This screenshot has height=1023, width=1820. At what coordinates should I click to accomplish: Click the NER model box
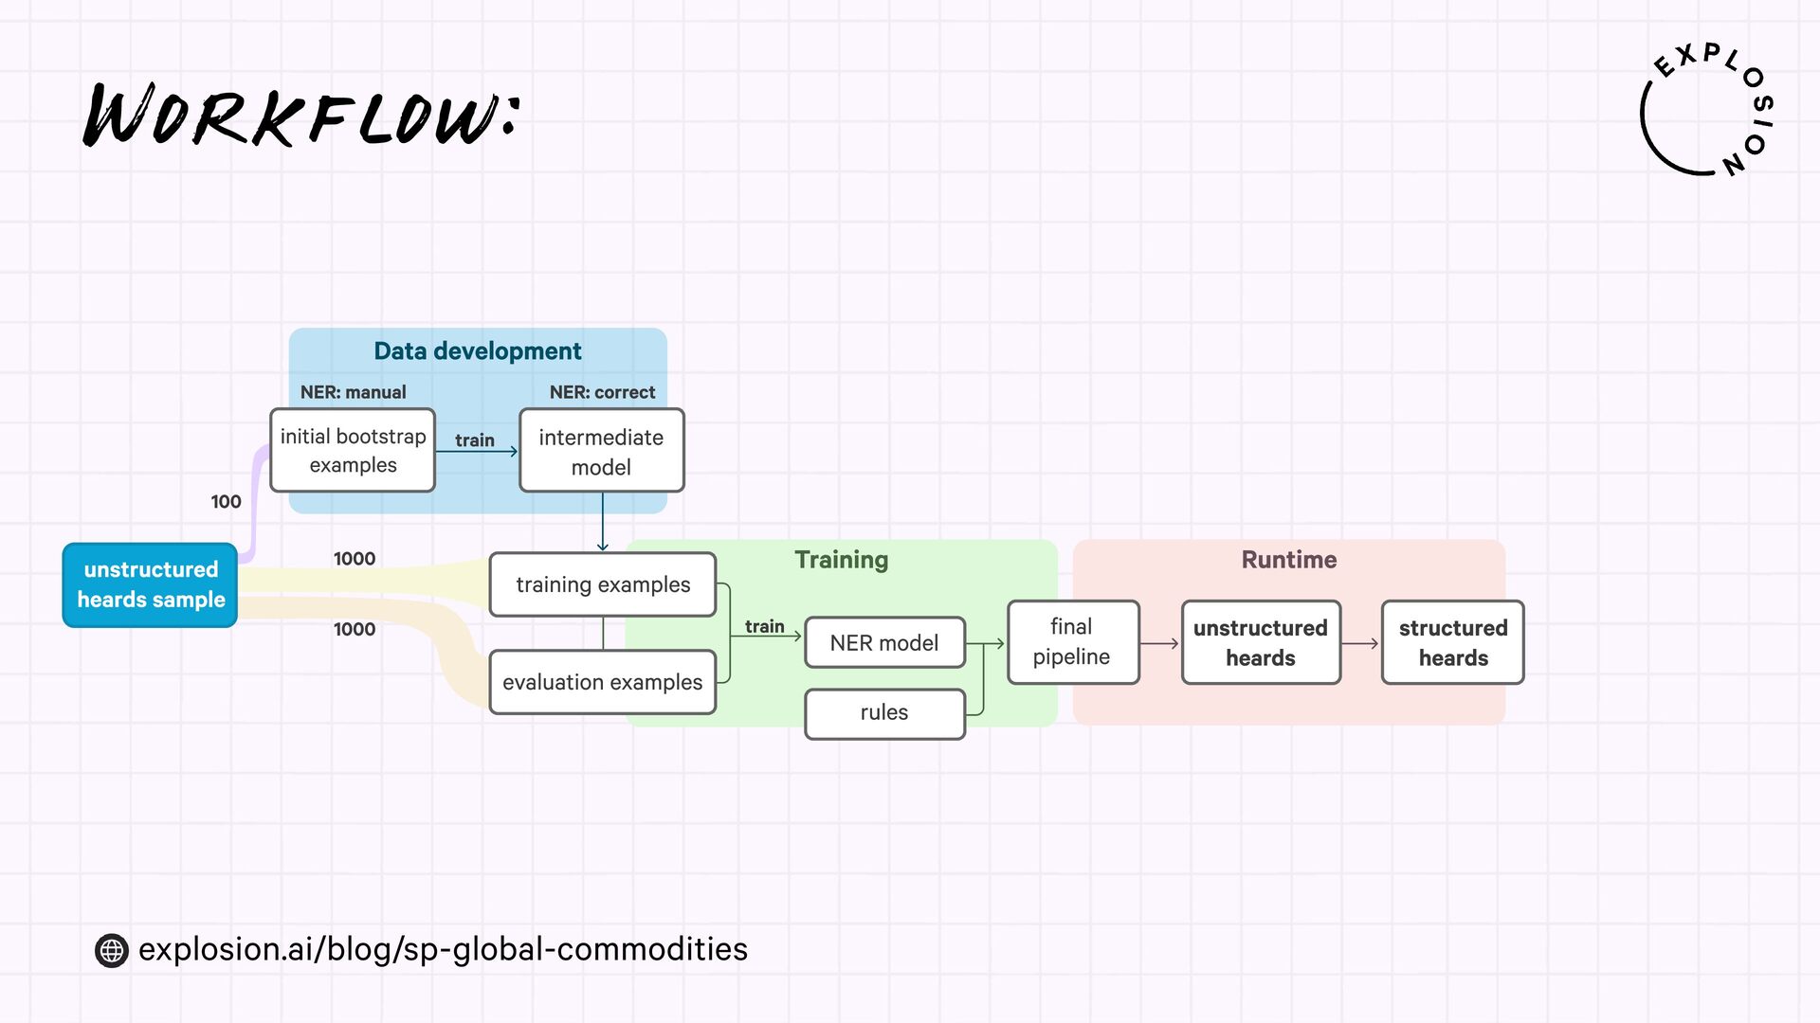point(883,643)
